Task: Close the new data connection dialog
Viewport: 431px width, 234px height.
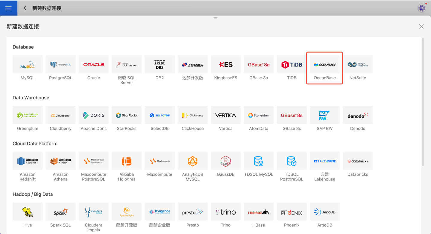Action: 421,26
